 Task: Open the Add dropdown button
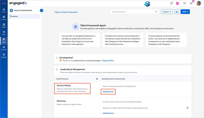point(185,12)
